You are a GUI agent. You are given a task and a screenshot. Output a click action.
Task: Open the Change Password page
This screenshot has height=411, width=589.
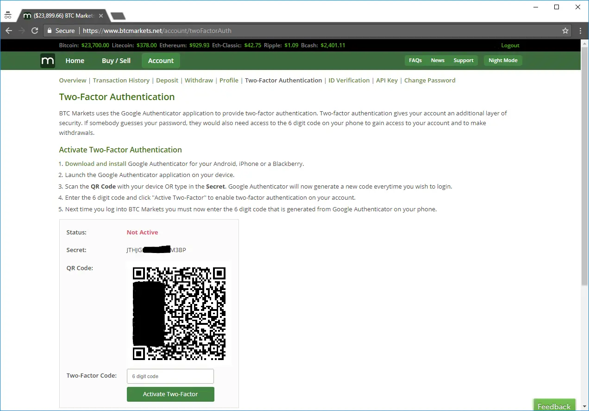(430, 80)
